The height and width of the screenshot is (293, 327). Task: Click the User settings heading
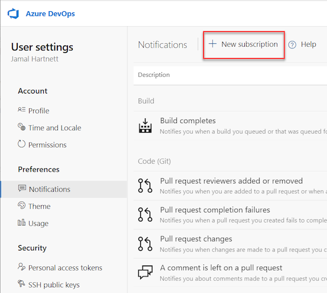42,47
